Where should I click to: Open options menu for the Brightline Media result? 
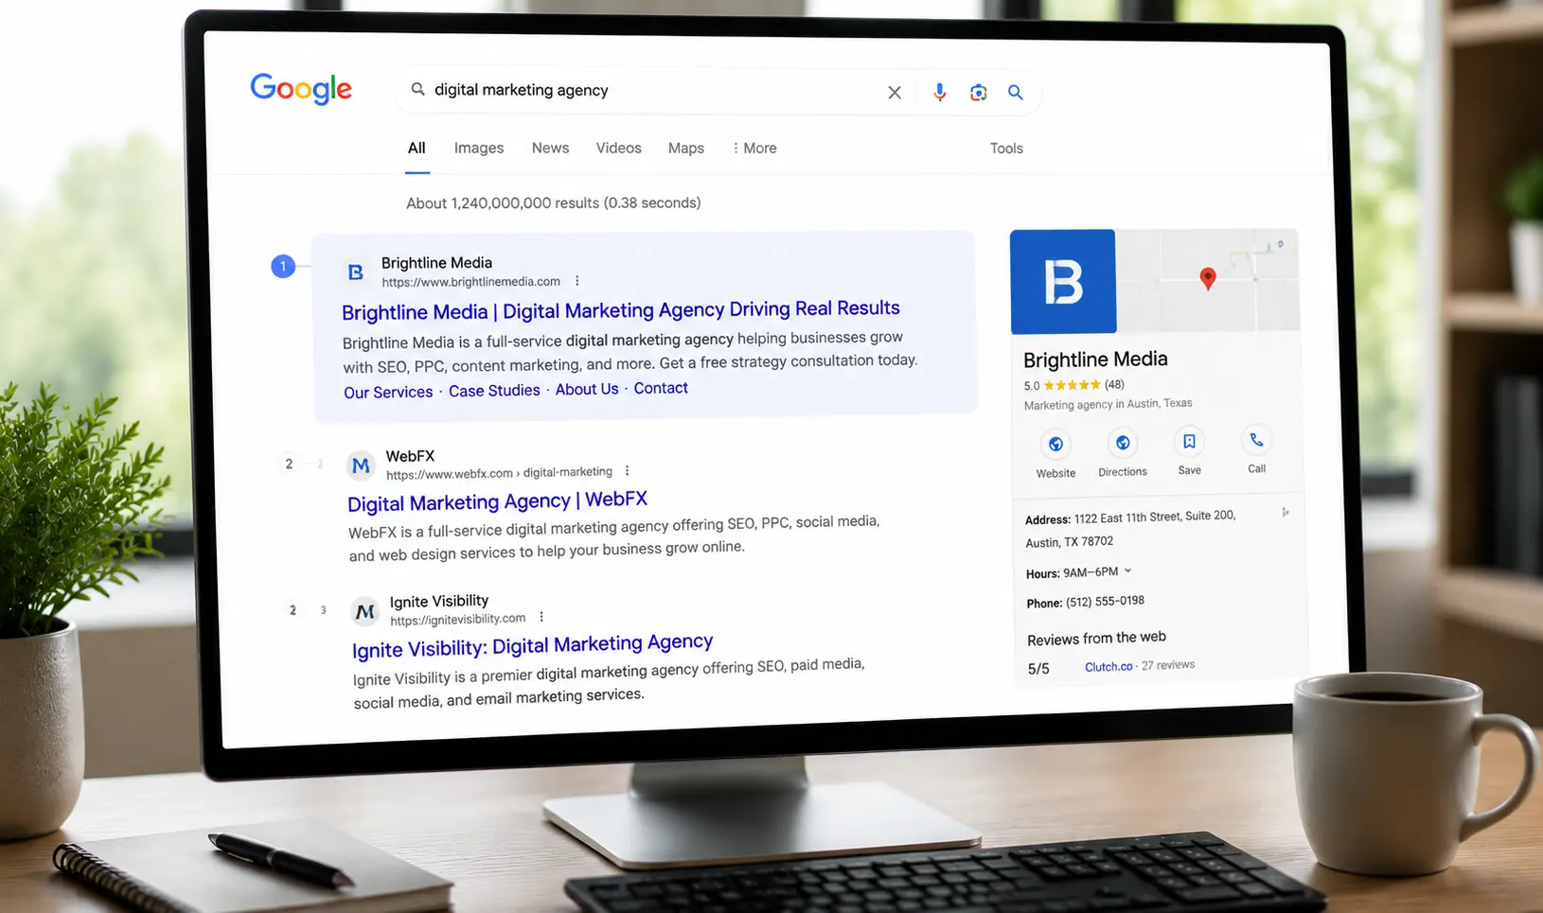(576, 281)
